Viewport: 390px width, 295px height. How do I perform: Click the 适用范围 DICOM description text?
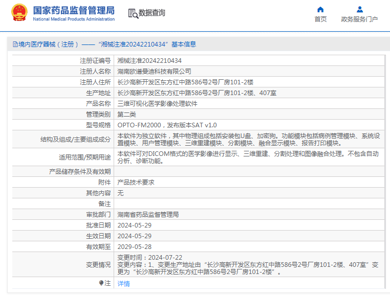pyautogui.click(x=248, y=157)
